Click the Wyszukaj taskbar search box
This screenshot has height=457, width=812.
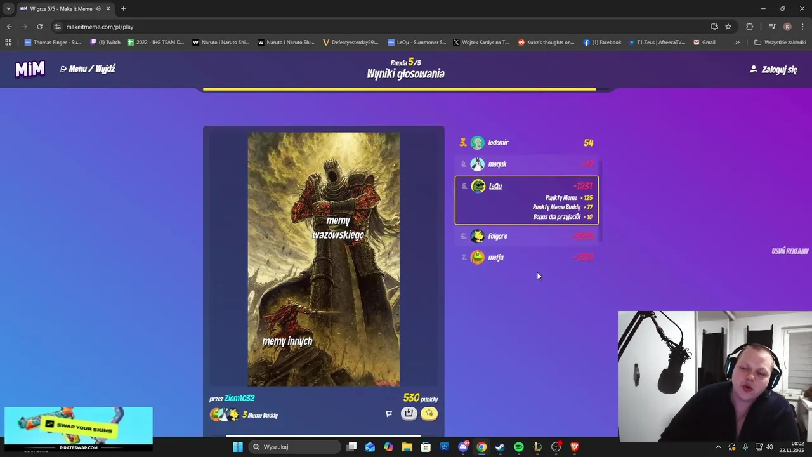tap(296, 447)
